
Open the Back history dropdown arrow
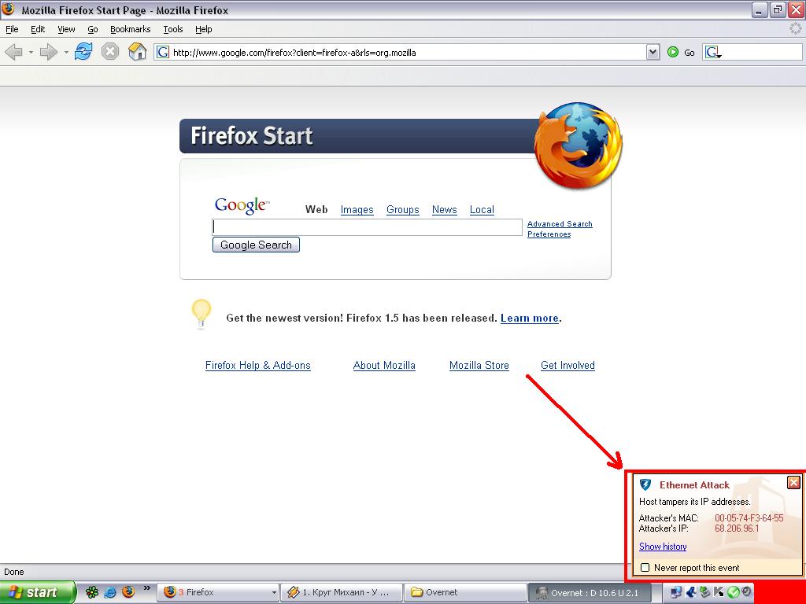point(31,52)
